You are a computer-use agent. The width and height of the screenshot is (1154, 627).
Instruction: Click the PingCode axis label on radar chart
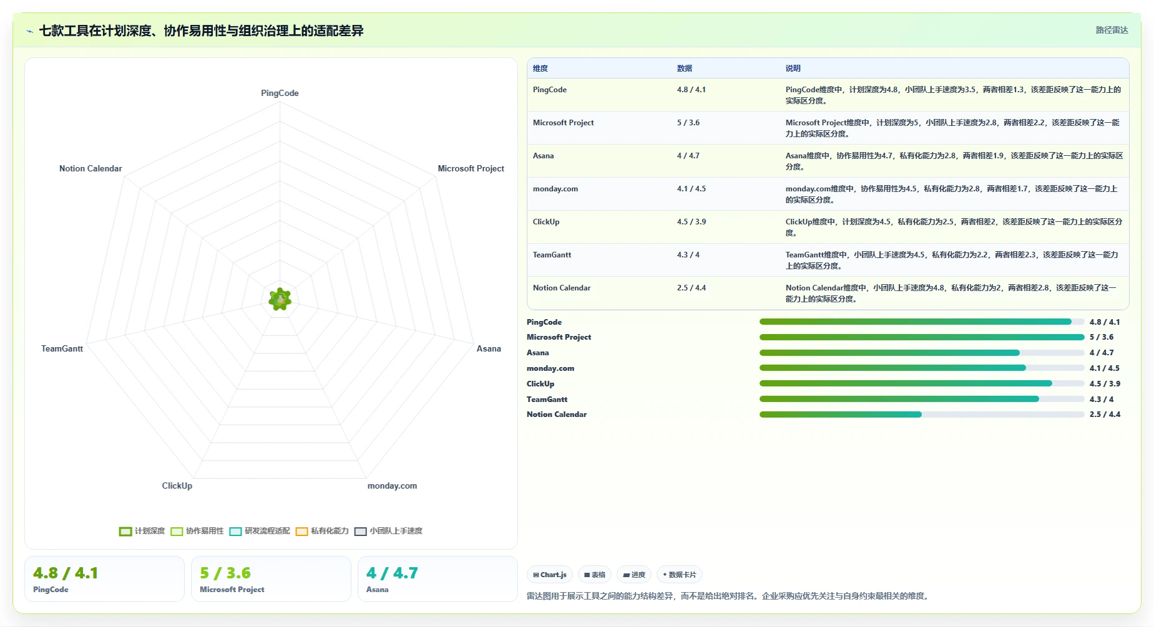pos(280,93)
